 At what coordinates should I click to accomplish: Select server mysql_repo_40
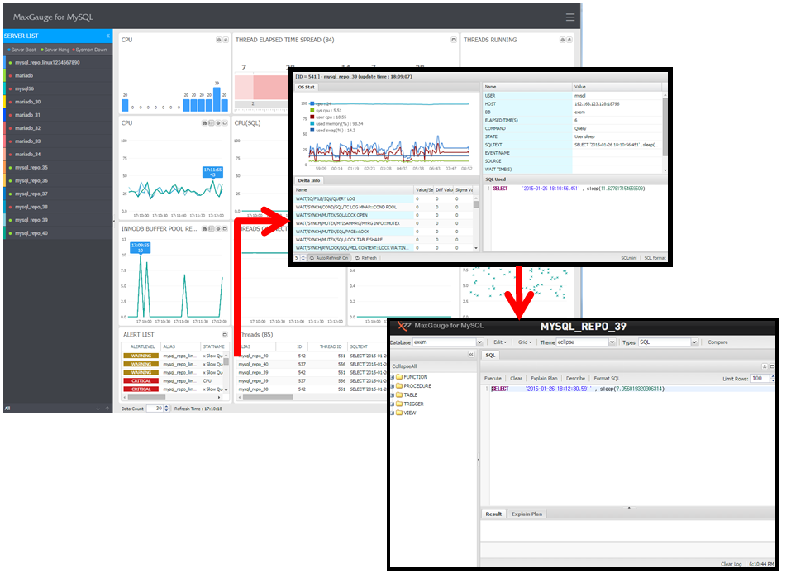(x=58, y=233)
